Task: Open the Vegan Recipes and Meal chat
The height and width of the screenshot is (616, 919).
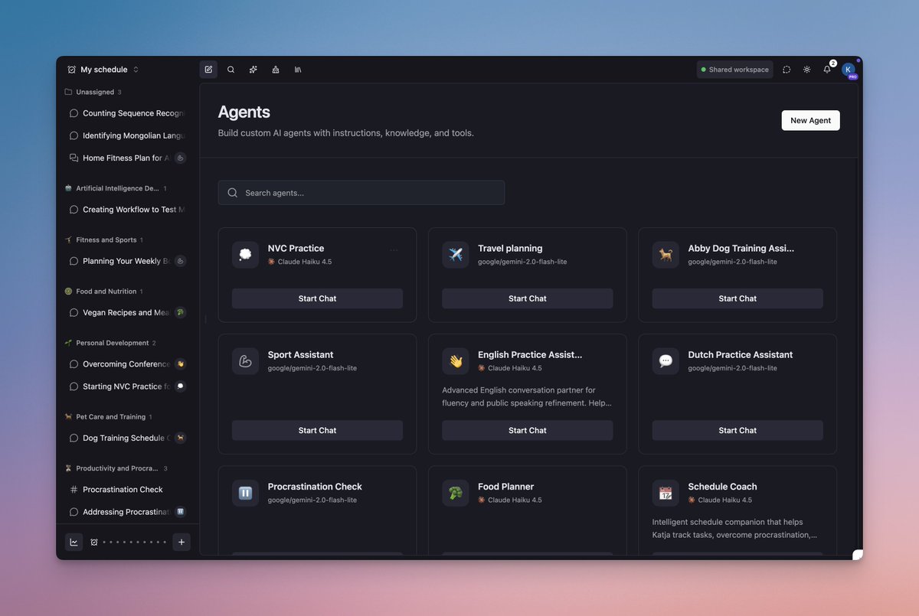Action: click(x=127, y=312)
